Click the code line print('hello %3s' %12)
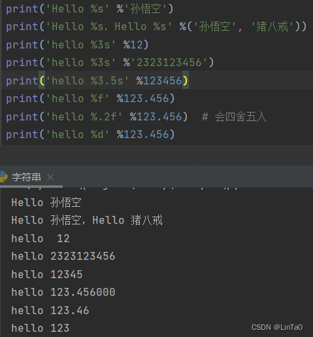 point(77,45)
